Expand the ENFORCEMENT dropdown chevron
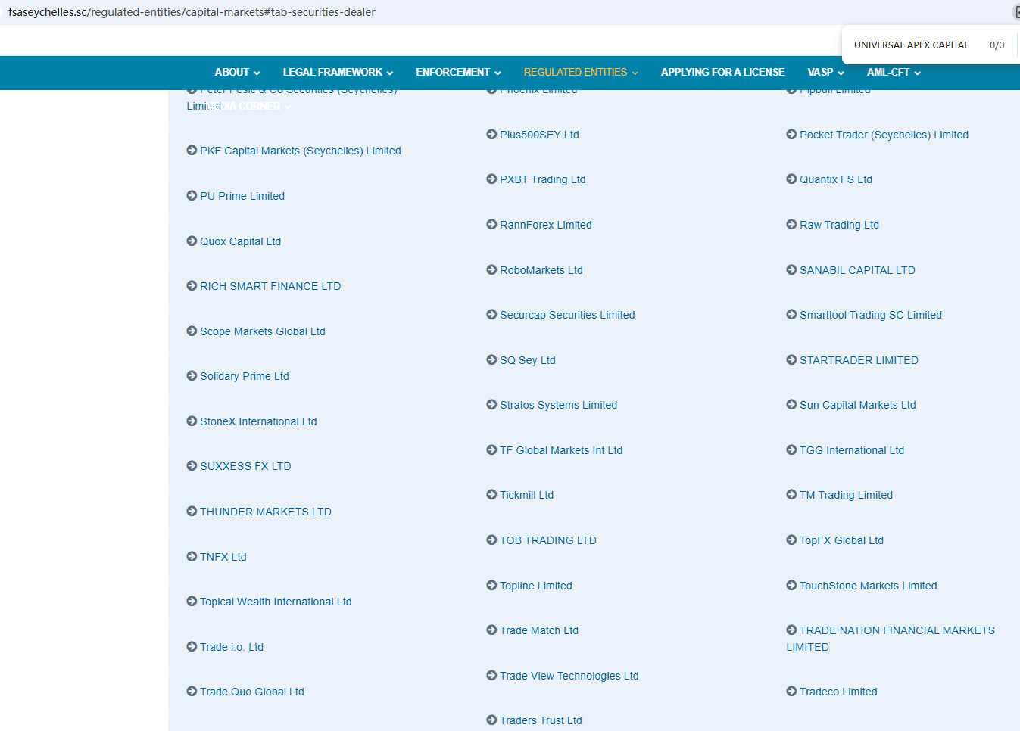Viewport: 1020px width, 731px height. (498, 73)
